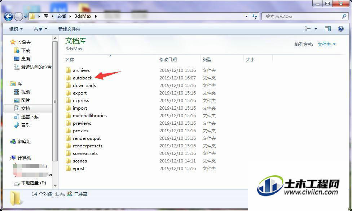352x211 pixels.
Task: Sort by the 名称 column header
Action: pos(70,60)
